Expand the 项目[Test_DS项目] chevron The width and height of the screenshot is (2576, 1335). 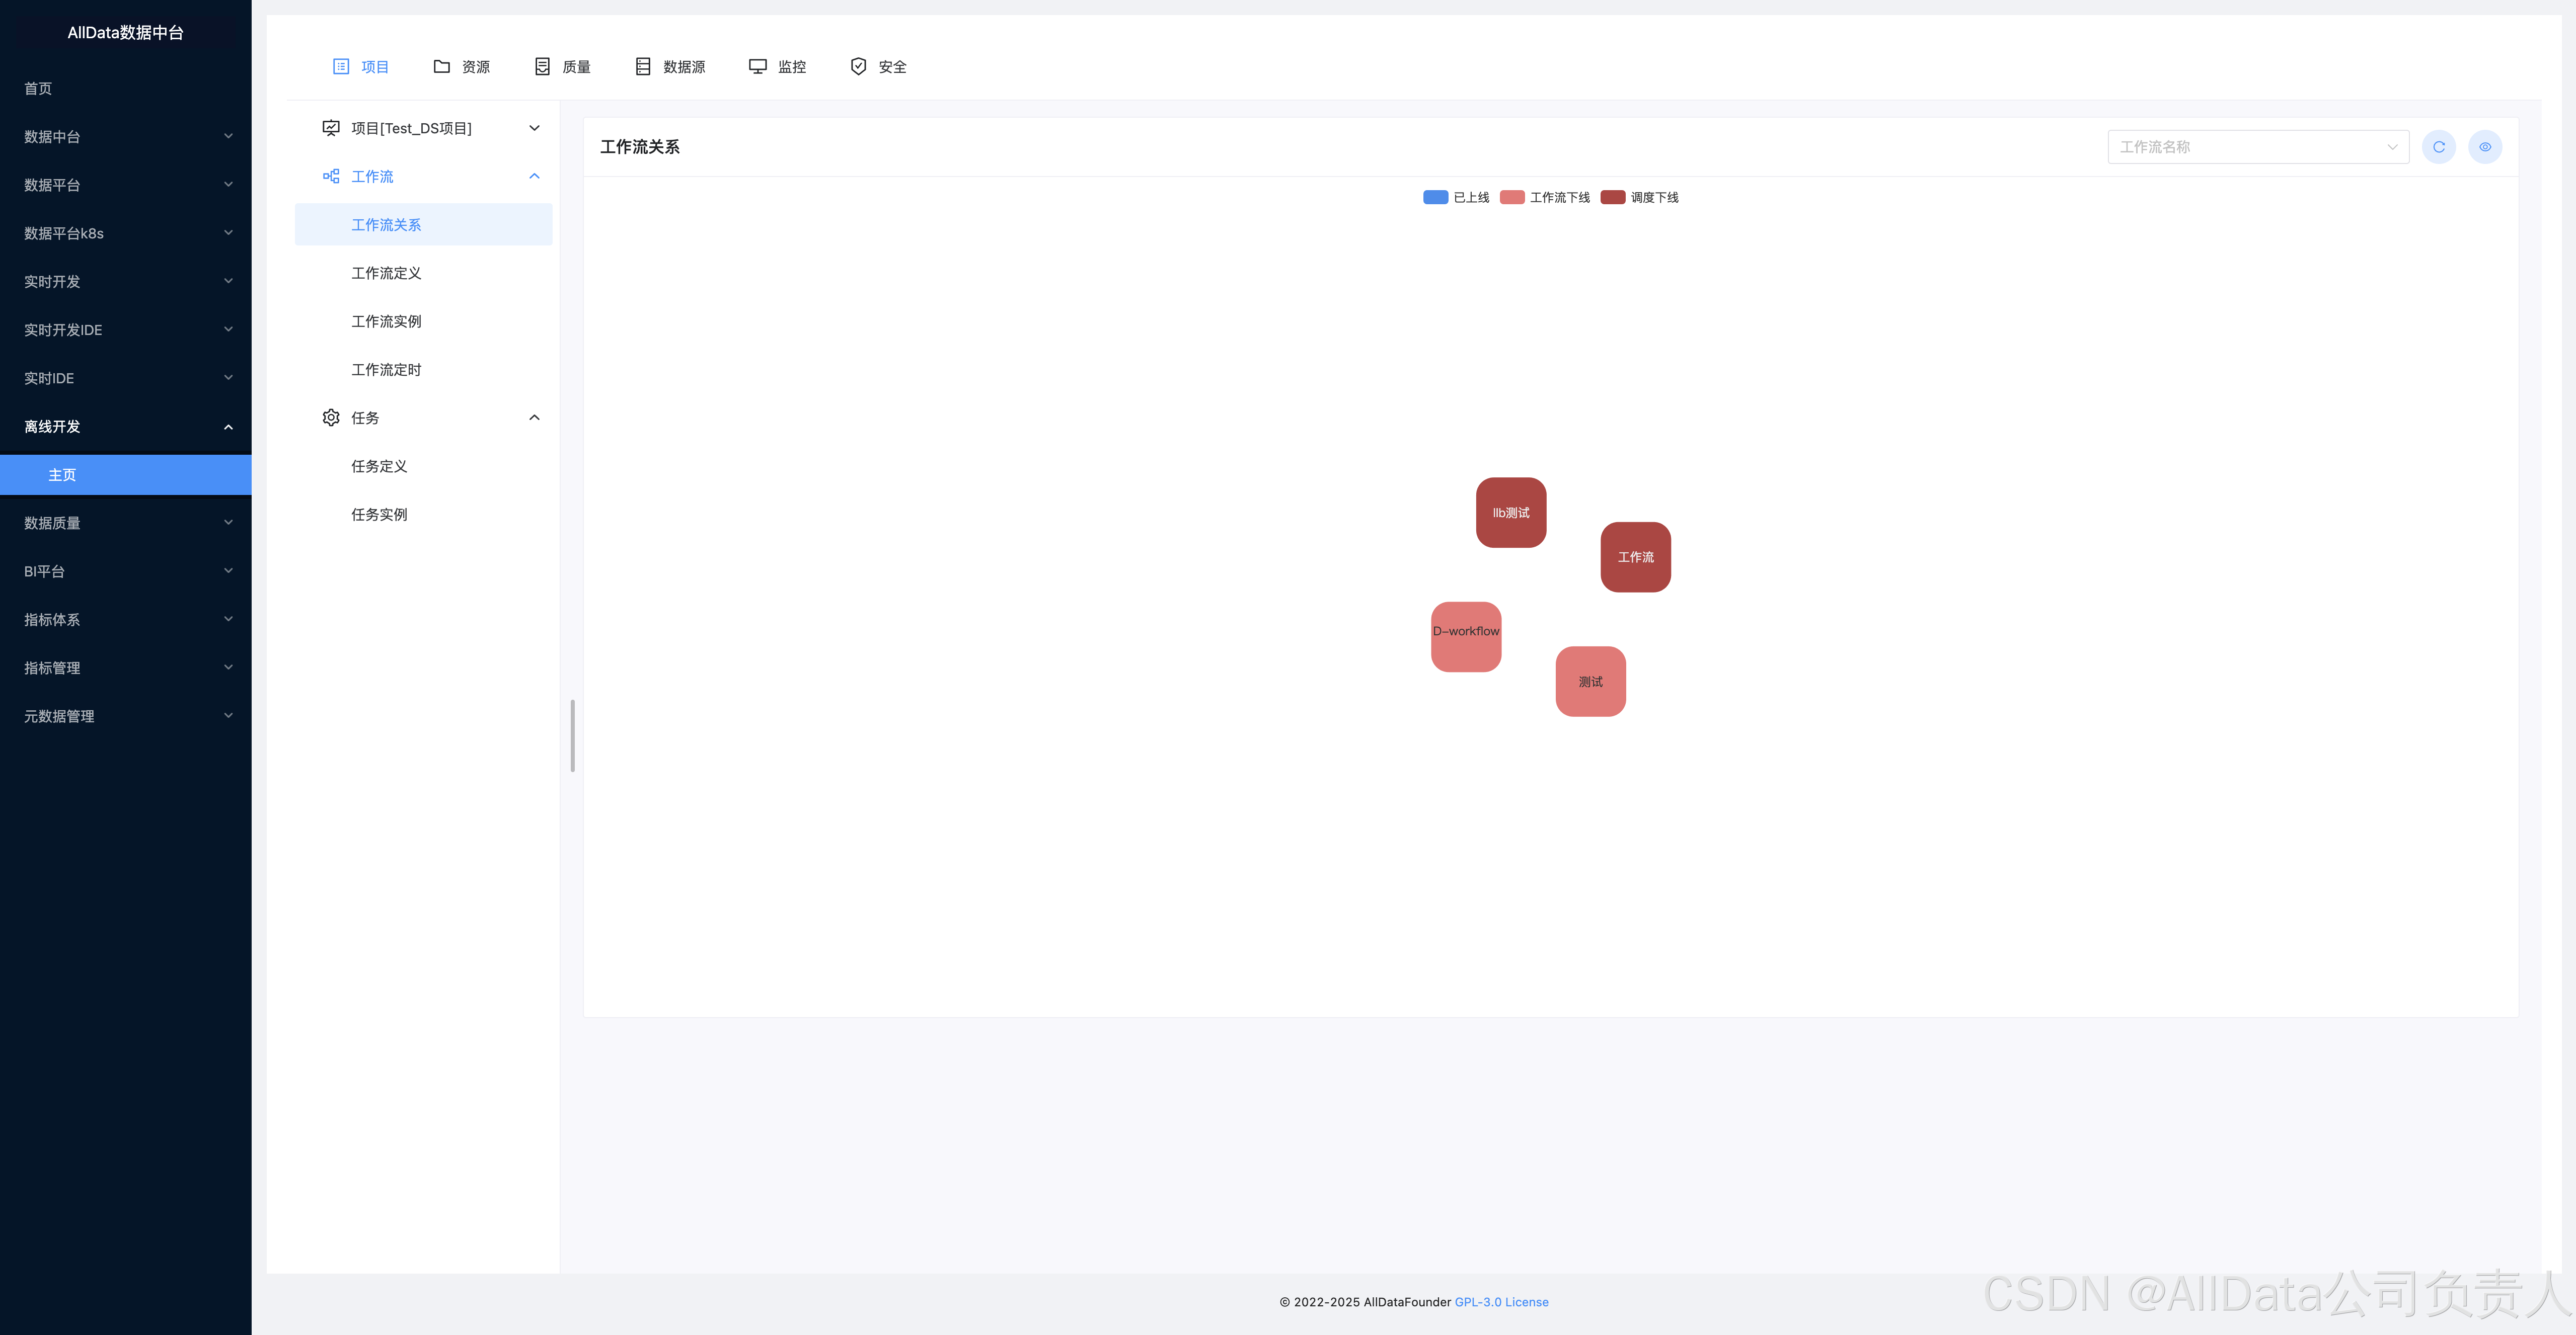pos(534,128)
